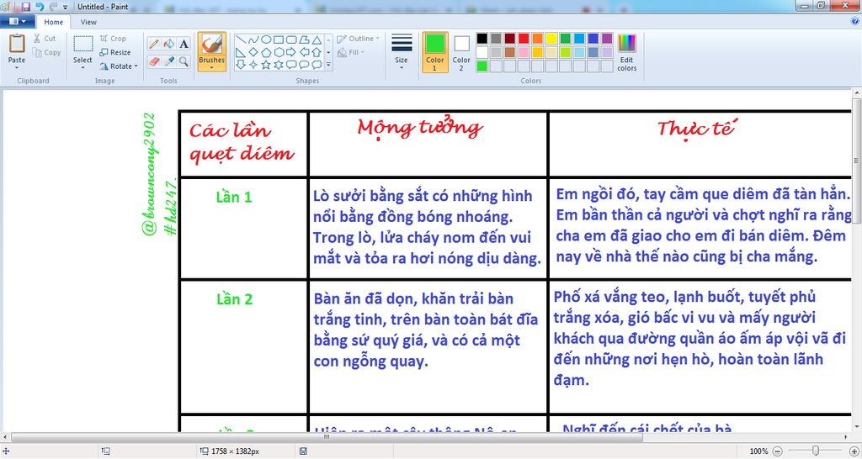The width and height of the screenshot is (862, 459).
Task: Select the Text tool
Action: [x=184, y=44]
